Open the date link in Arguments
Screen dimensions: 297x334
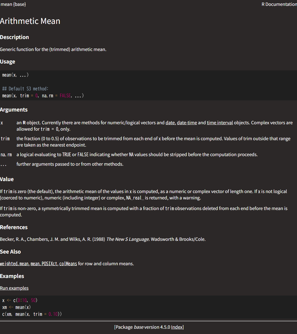point(170,123)
